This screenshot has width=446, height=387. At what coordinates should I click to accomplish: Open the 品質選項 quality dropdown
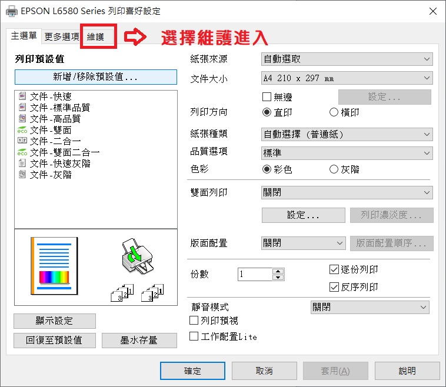pyautogui.click(x=347, y=153)
